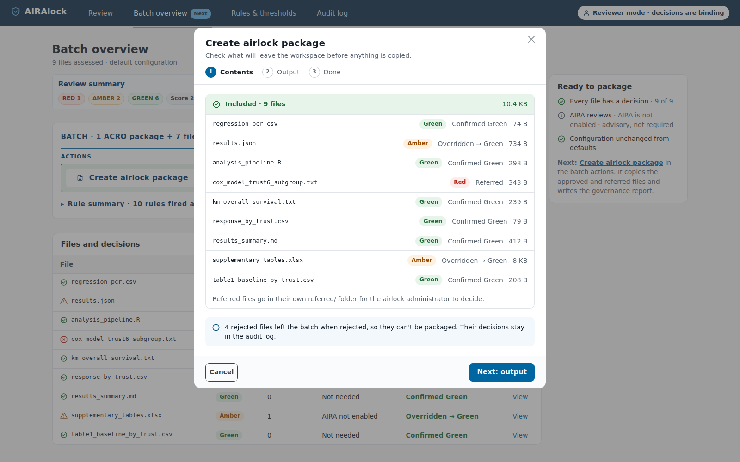Click the RED 1 summary badge

(x=72, y=98)
